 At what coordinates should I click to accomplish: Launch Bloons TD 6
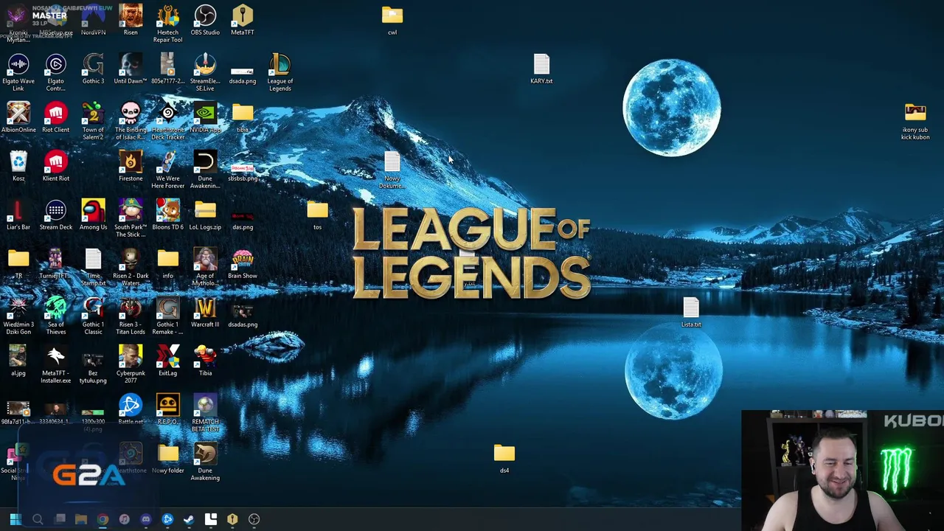tap(167, 215)
